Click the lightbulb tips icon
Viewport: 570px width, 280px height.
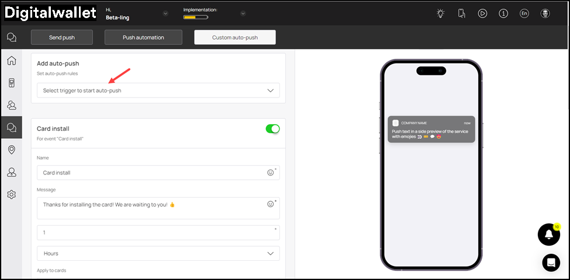pos(441,13)
